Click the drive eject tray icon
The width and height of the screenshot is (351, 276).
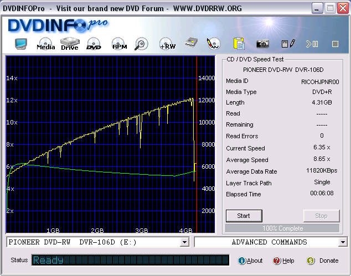tap(191, 43)
